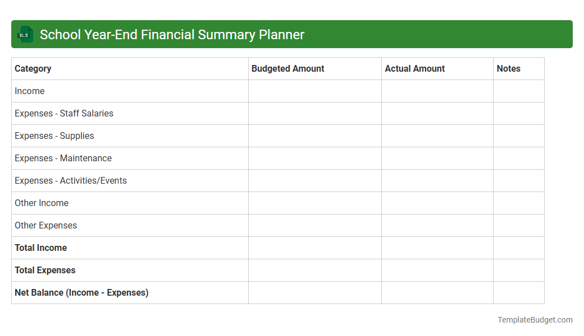Select the Other Expenses cell
584x336 pixels.
[45, 225]
